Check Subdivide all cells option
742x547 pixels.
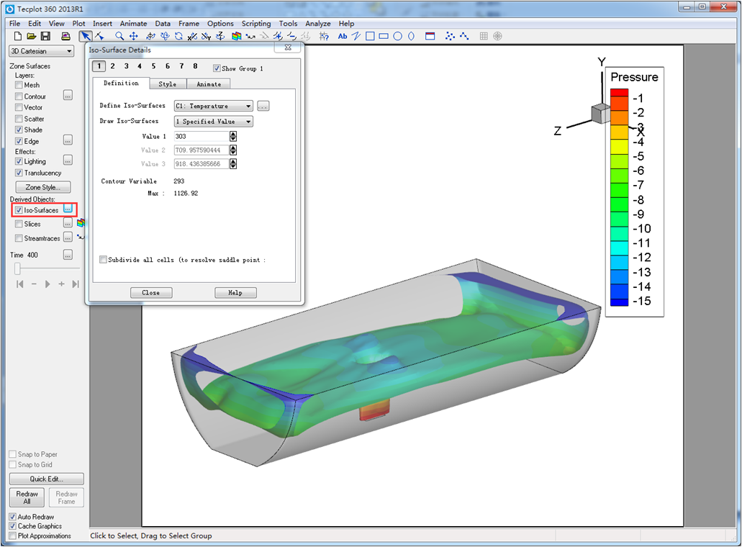104,260
